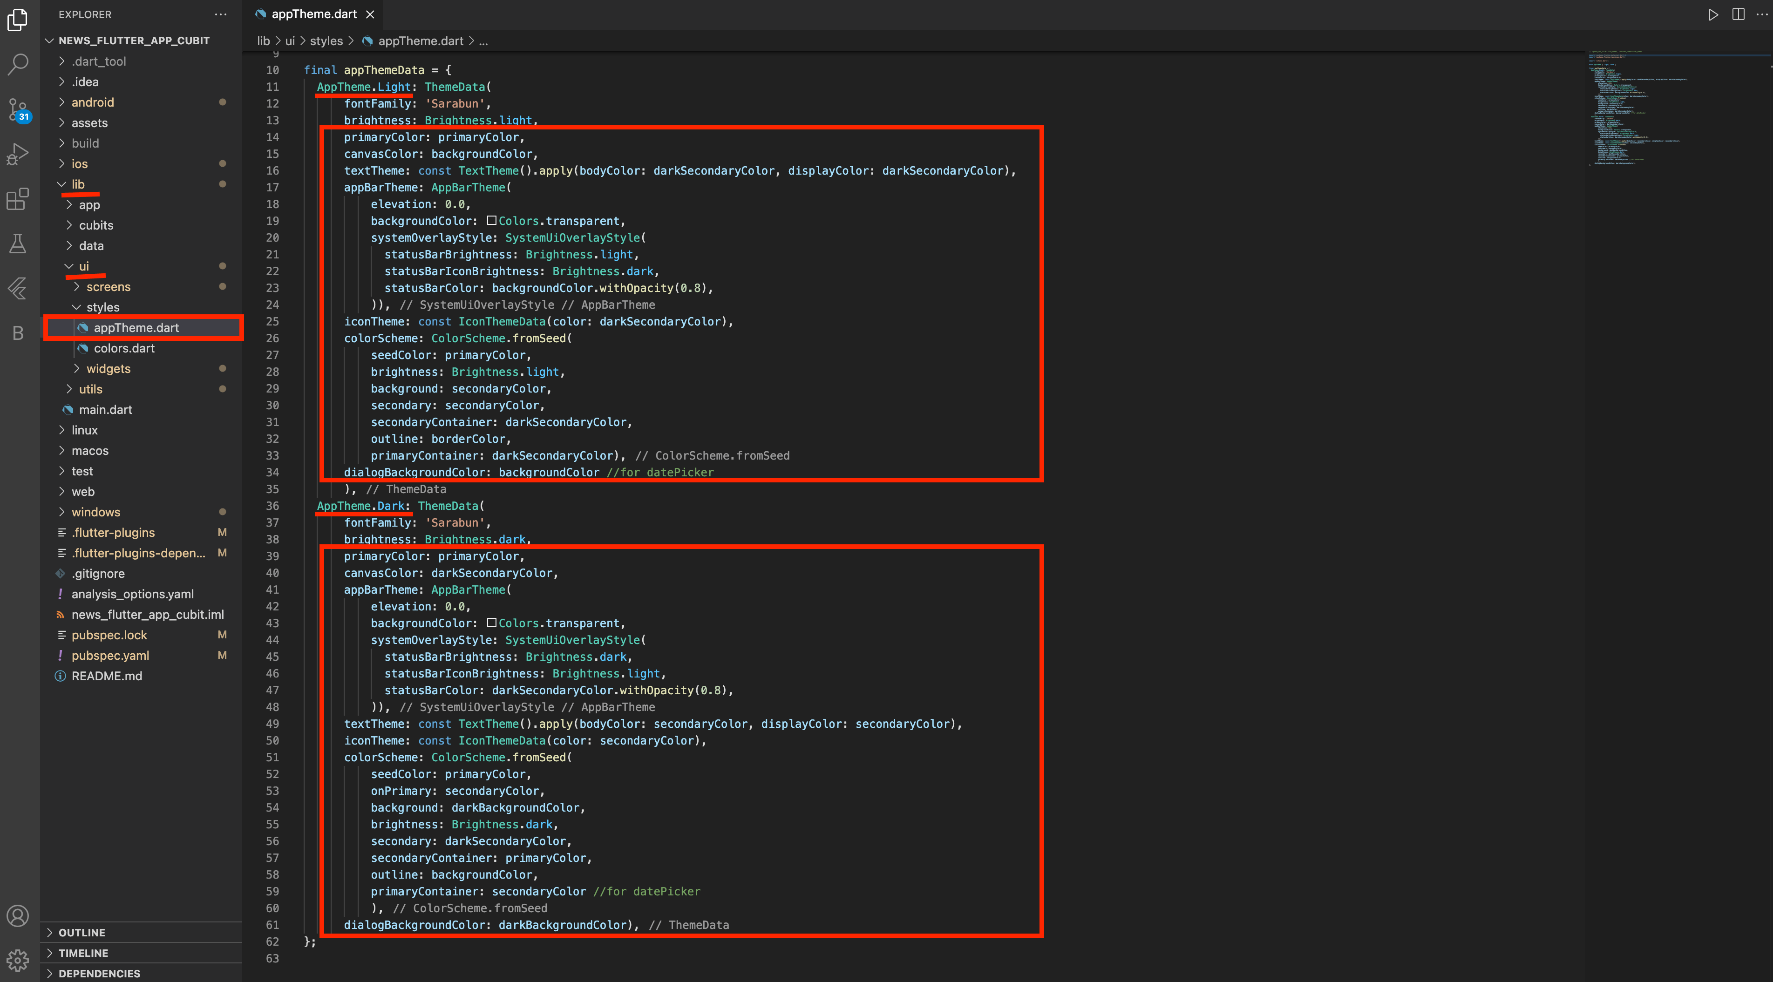This screenshot has width=1773, height=982.
Task: Open the Search view icon
Action: point(18,65)
